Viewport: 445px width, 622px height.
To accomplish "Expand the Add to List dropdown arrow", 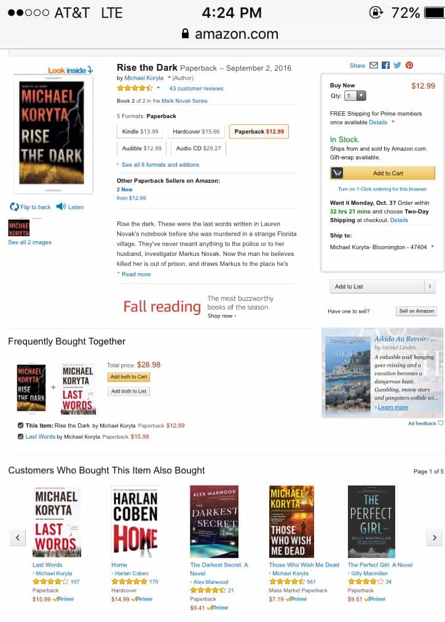I will coord(430,287).
